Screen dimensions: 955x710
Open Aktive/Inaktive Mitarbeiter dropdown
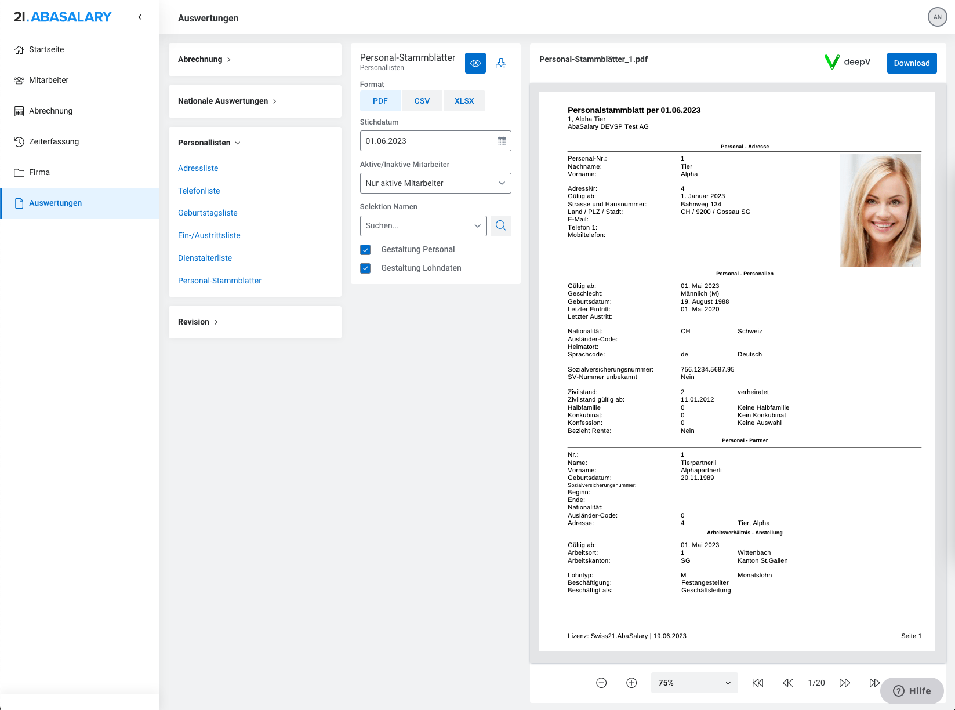pos(435,183)
